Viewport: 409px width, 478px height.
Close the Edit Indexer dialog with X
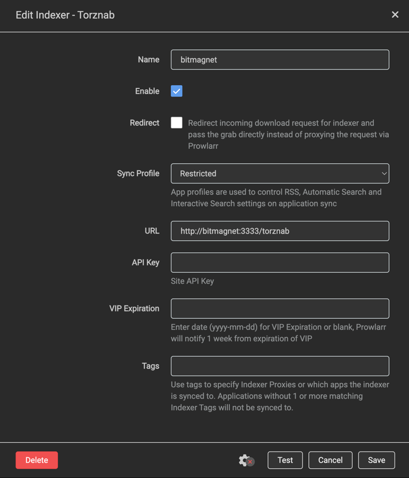point(395,15)
